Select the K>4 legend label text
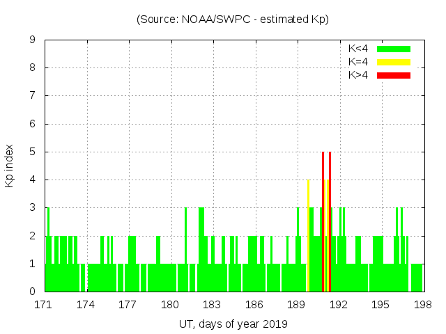 (358, 75)
